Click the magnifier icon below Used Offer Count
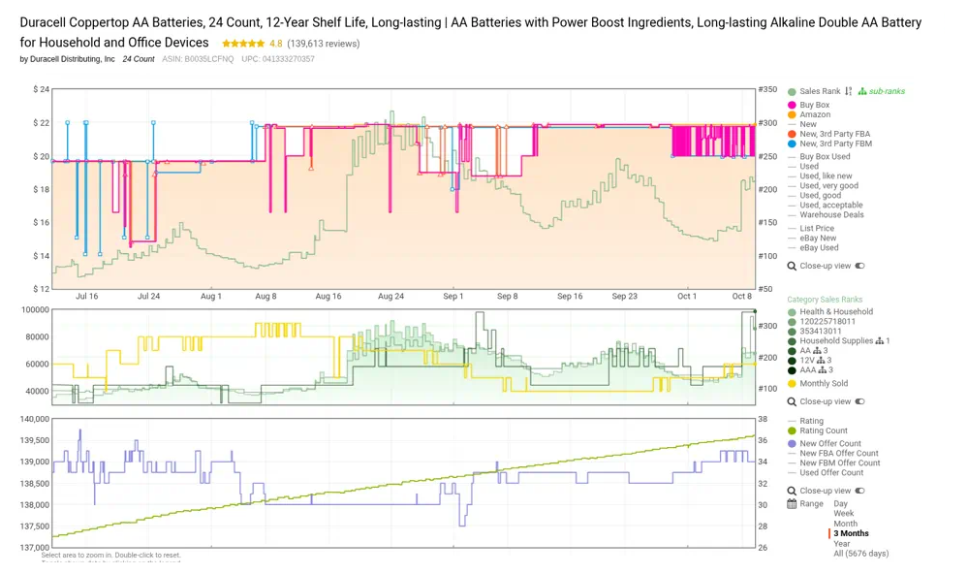968x574 pixels. point(792,492)
